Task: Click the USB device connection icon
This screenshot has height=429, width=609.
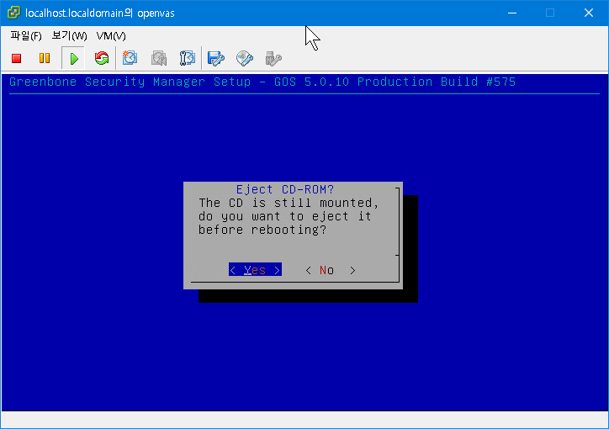Action: 273,58
